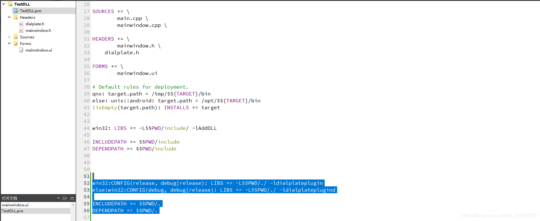Collapse the TestDLL project root node
Viewport: 540px width, 221px height.
click(4, 4)
